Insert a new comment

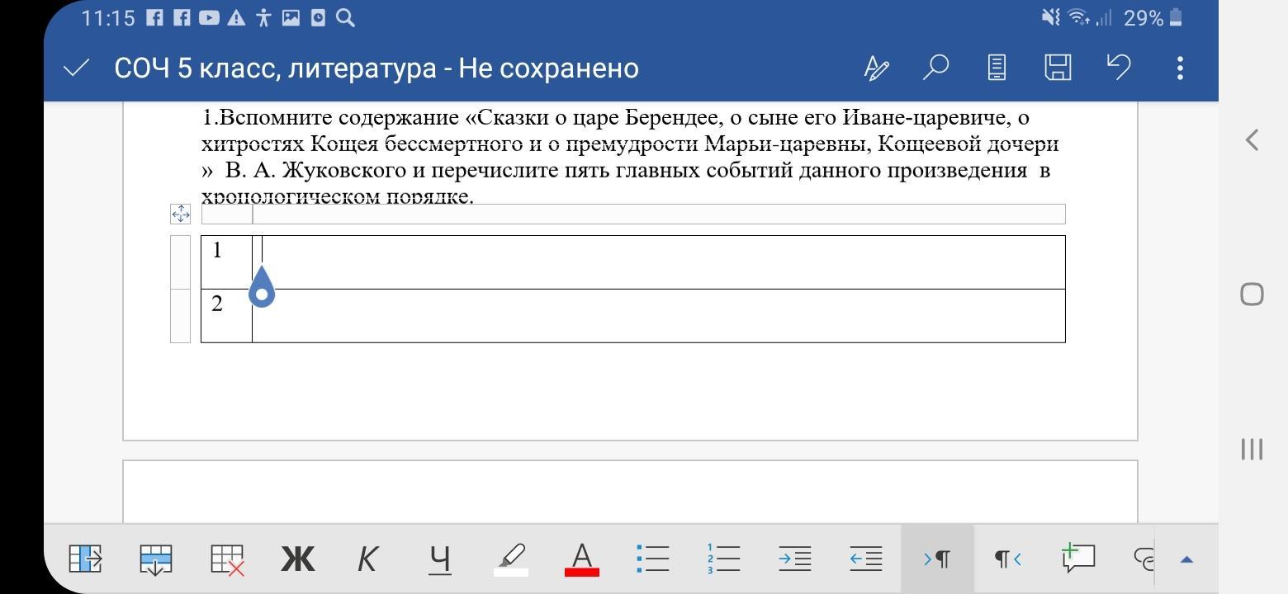pyautogui.click(x=1078, y=559)
